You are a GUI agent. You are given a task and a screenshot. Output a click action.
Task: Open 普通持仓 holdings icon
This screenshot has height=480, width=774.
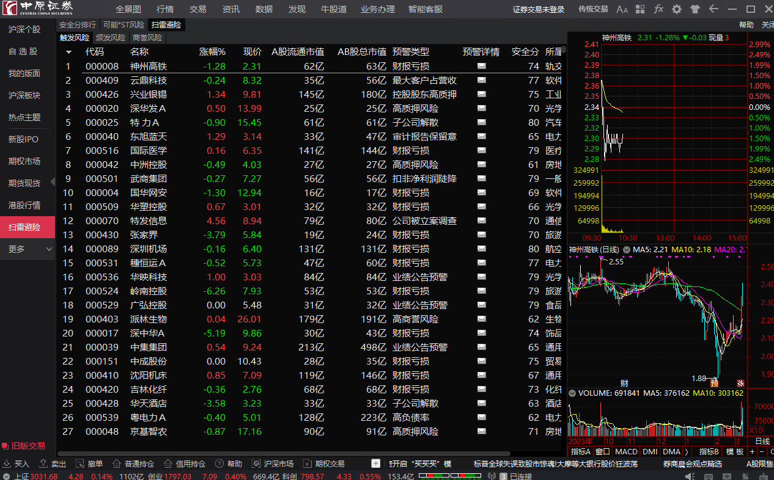[x=116, y=464]
